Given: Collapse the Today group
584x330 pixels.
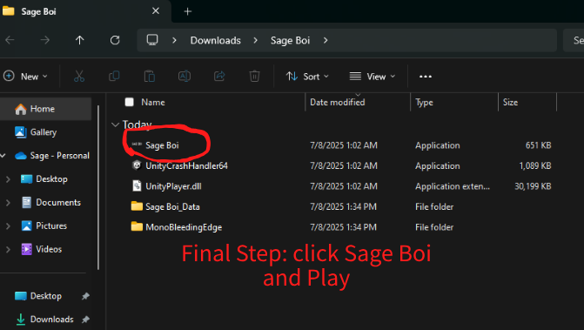Looking at the screenshot, I should tap(115, 125).
